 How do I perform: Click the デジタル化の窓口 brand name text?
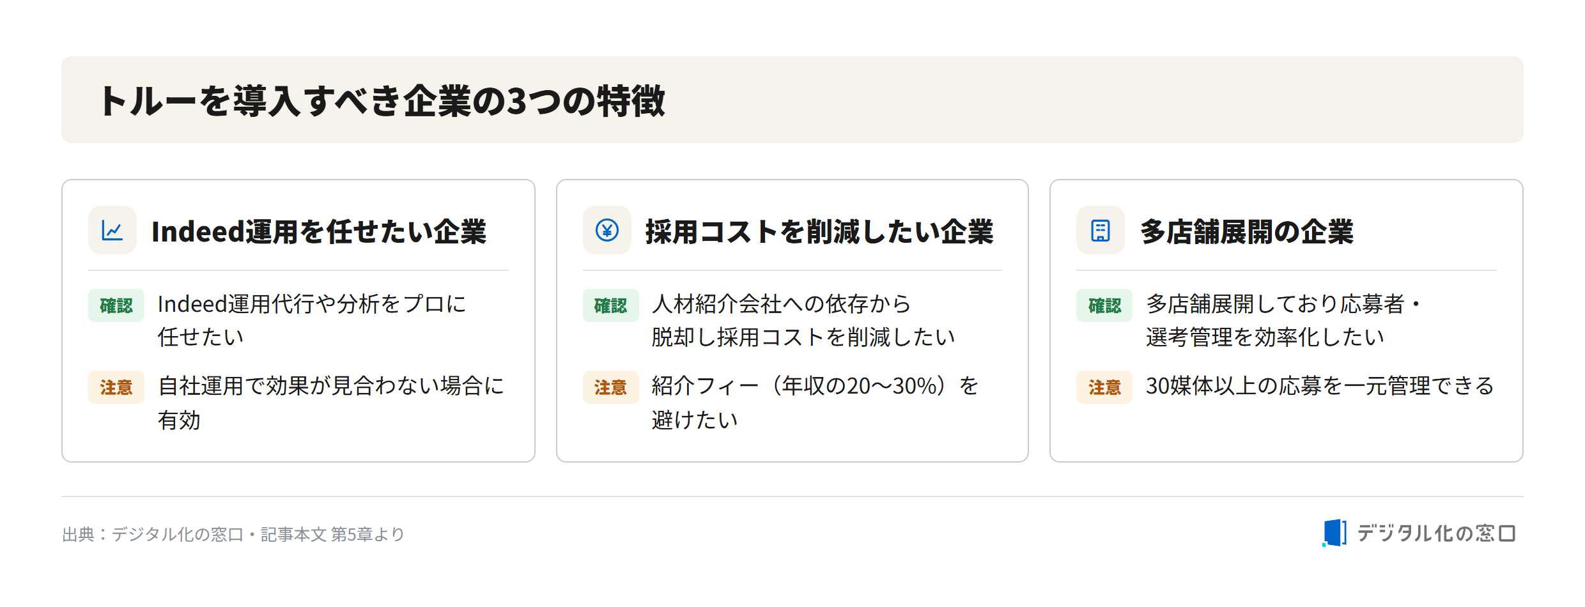click(x=1436, y=533)
